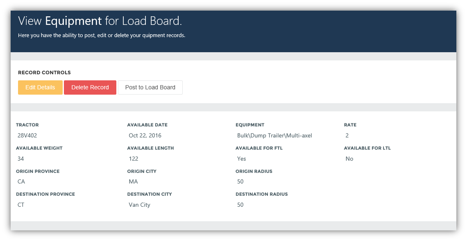Select the Origin Province CA
This screenshot has width=467, height=241.
point(21,181)
